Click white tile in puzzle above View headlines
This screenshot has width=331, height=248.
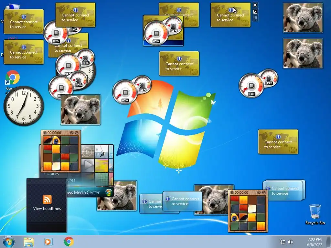coord(56,166)
